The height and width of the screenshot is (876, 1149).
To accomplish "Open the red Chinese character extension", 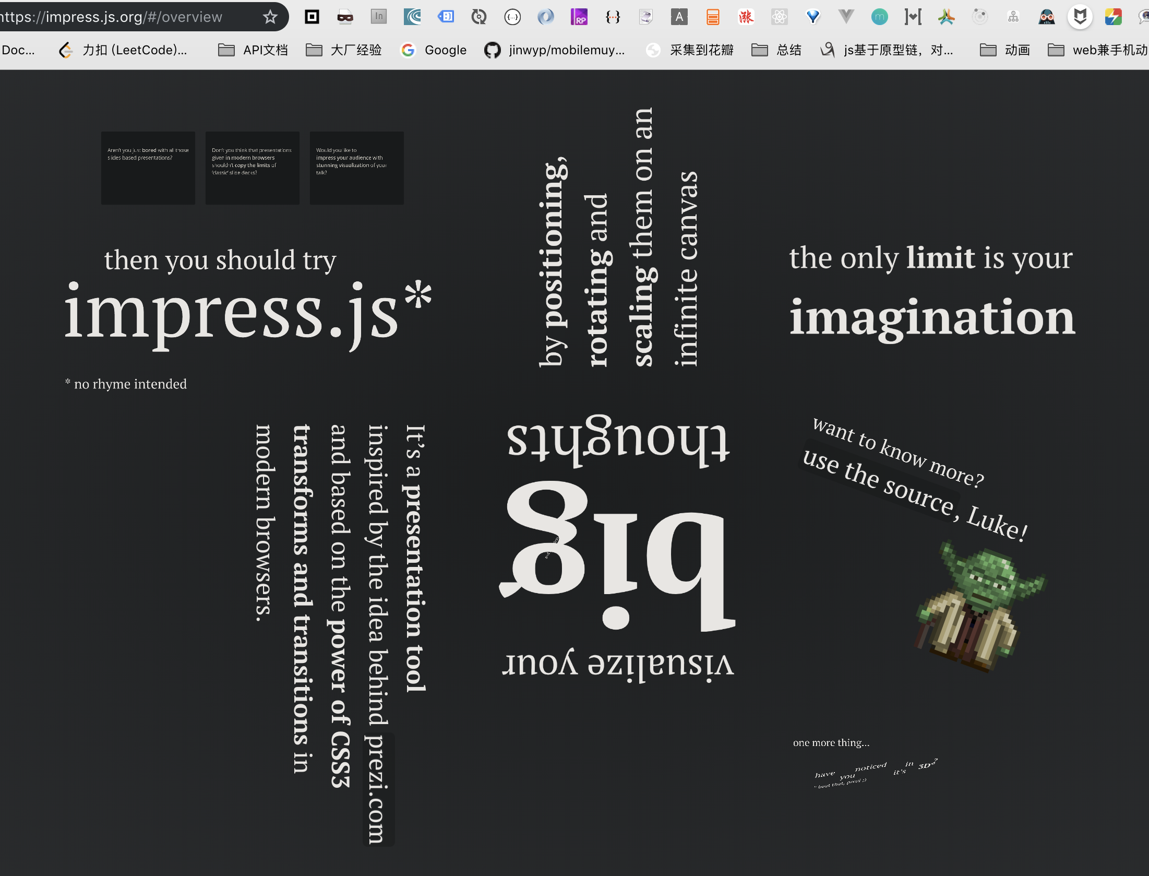I will [x=746, y=17].
